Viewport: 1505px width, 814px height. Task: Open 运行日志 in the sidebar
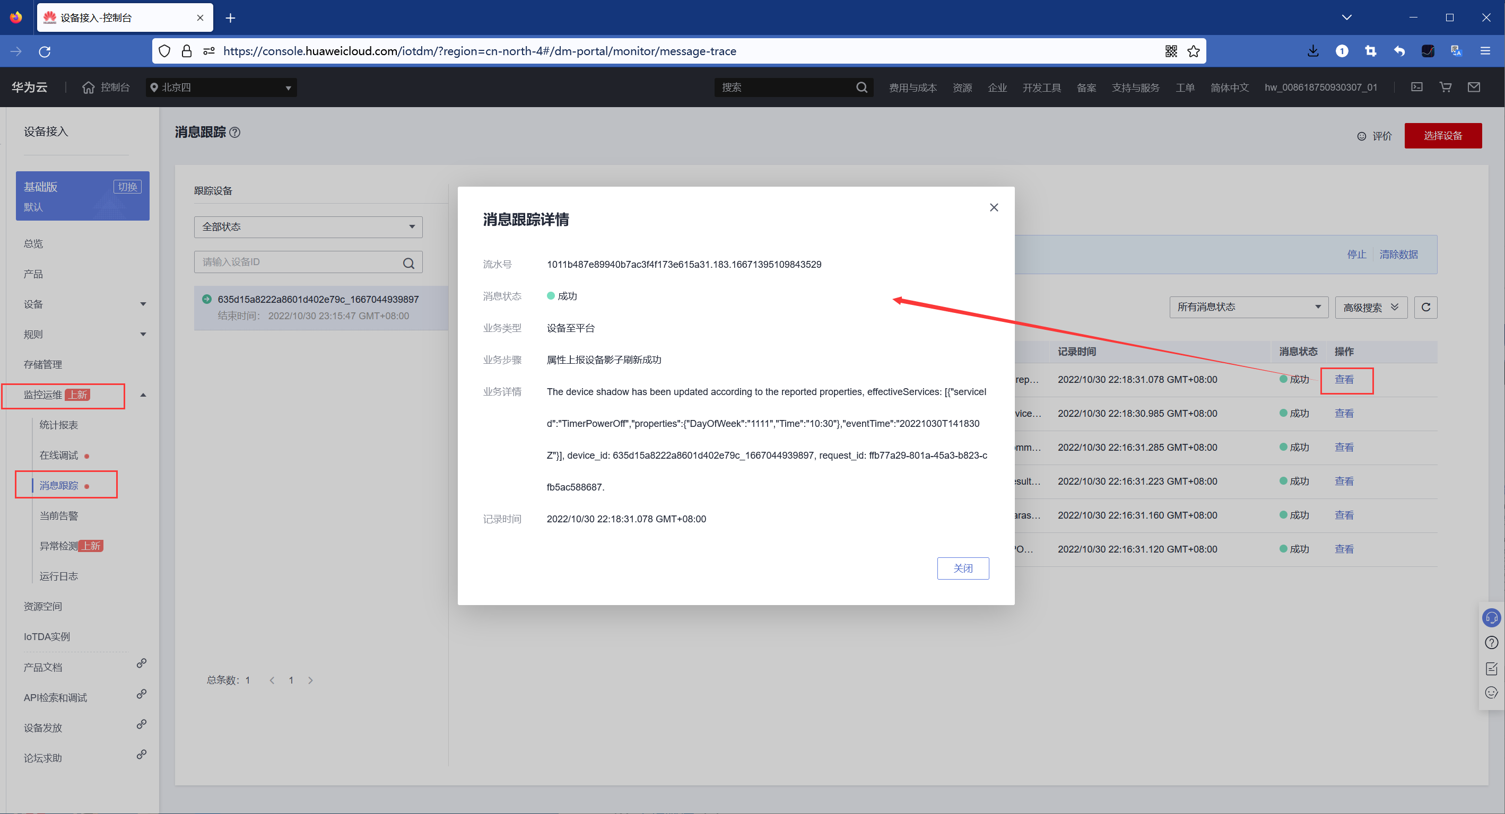(x=58, y=576)
